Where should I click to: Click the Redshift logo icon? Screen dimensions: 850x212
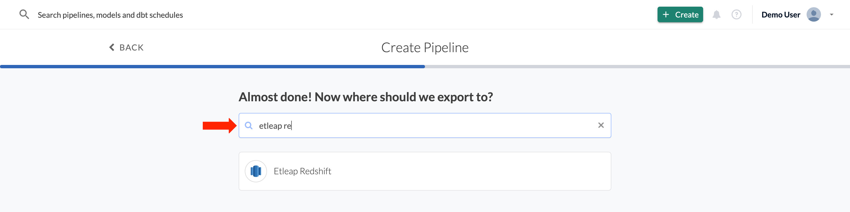(x=256, y=171)
